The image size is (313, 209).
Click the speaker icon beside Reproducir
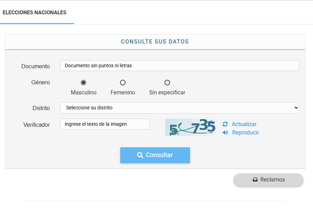[x=225, y=133]
